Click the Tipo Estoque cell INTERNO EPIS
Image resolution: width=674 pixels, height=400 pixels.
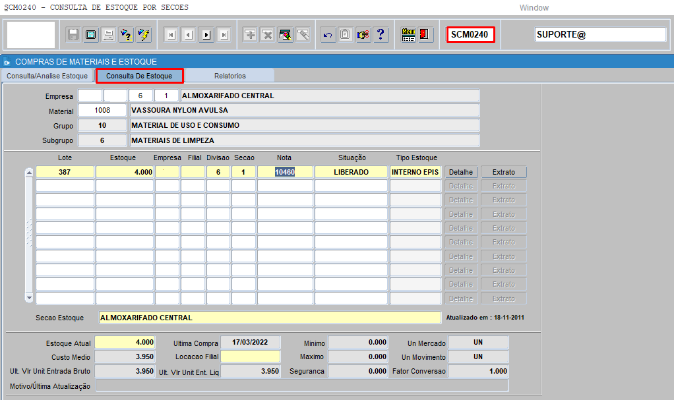(415, 172)
